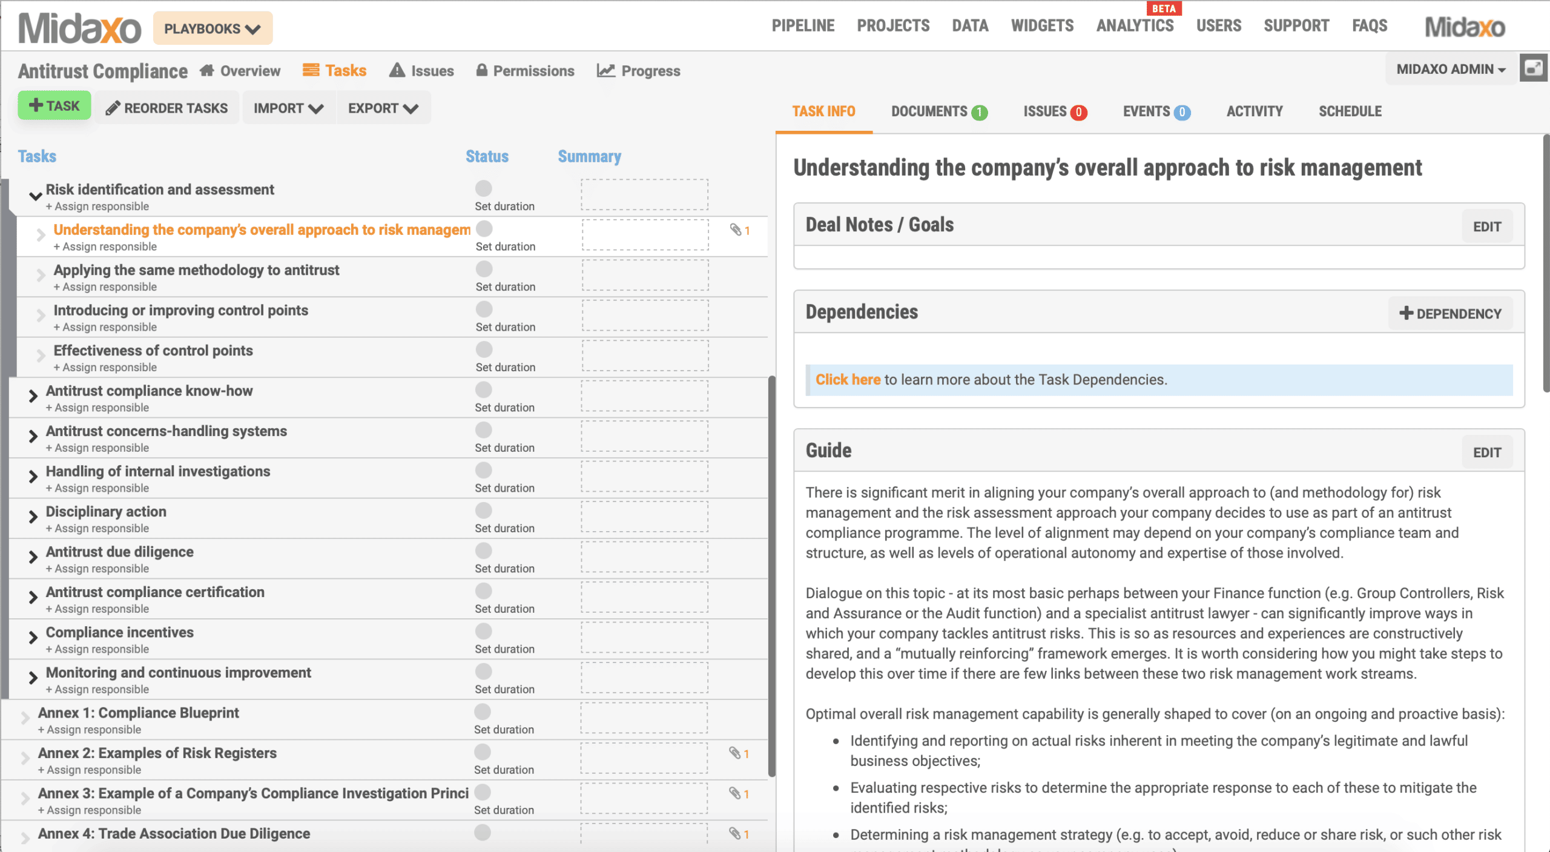Expand Antitrust compliance certification group

point(33,597)
